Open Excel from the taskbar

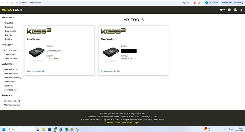[x=66, y=129]
